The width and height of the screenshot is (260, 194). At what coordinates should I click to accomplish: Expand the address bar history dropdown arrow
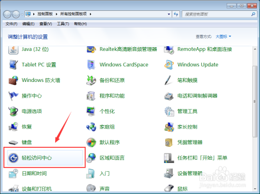[x=169, y=14]
